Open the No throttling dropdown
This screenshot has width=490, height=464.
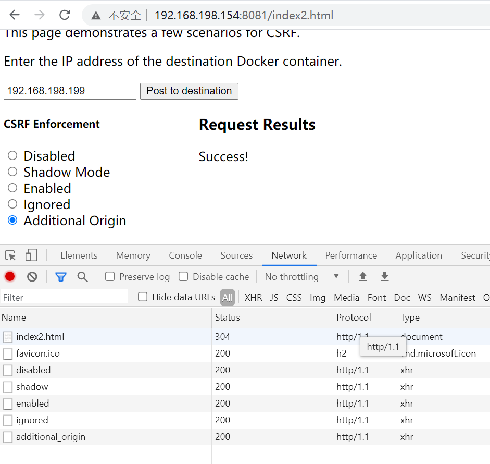[x=297, y=276]
